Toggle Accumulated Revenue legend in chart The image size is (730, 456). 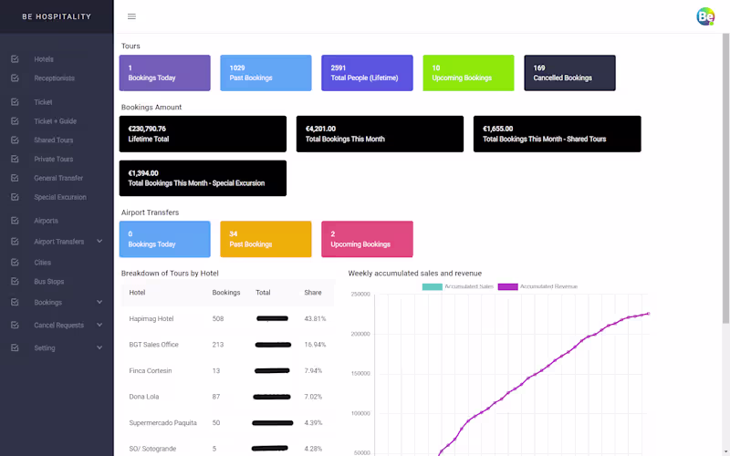coord(537,286)
